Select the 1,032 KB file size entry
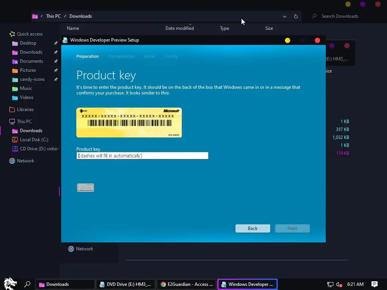Screen dimensions: 387x290 341,137
